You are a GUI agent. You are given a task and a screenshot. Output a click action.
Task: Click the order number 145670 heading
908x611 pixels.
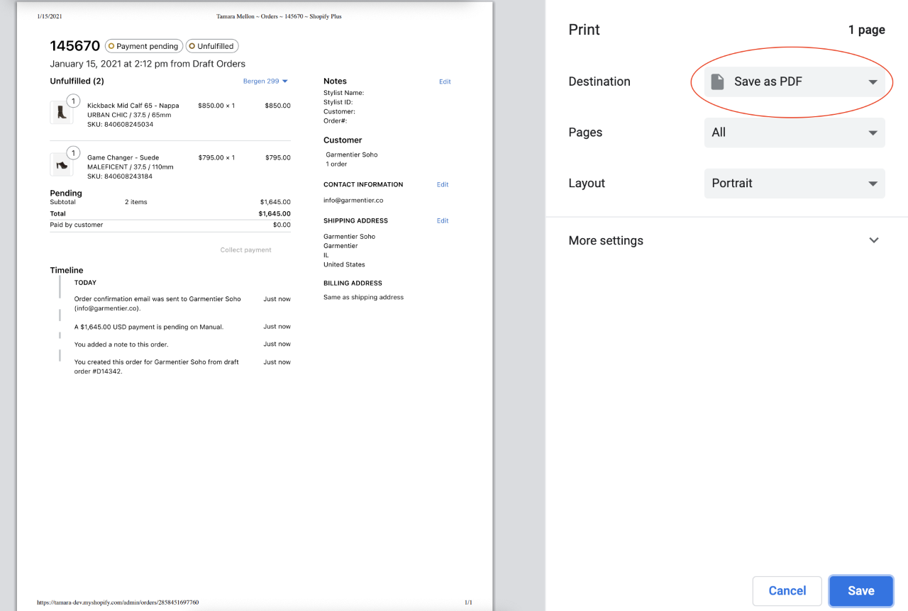[x=75, y=46]
